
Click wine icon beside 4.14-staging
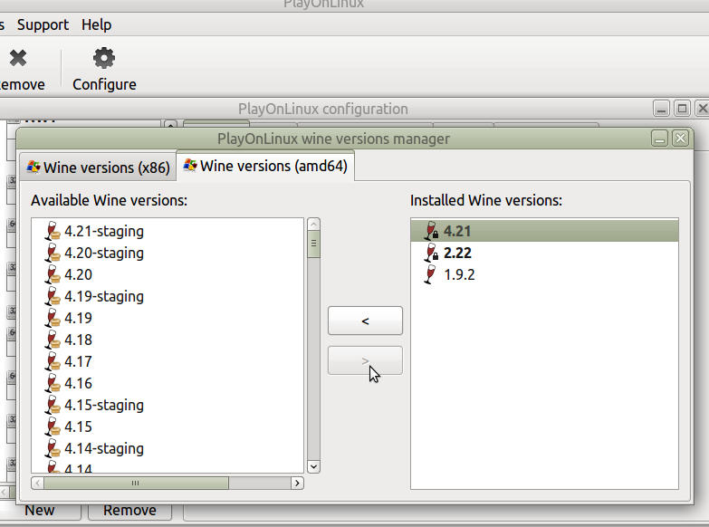(x=53, y=448)
